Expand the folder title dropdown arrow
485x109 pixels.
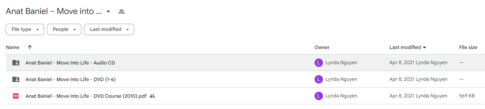tap(108, 12)
